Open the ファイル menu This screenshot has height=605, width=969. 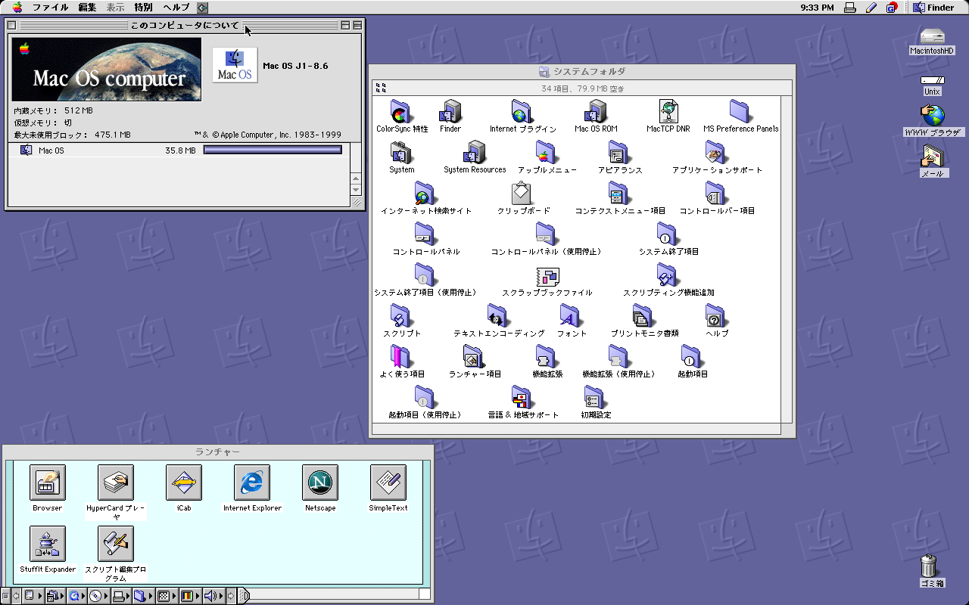(51, 8)
